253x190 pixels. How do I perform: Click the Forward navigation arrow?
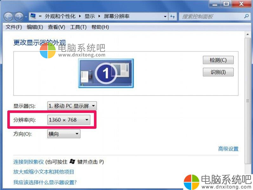19,16
